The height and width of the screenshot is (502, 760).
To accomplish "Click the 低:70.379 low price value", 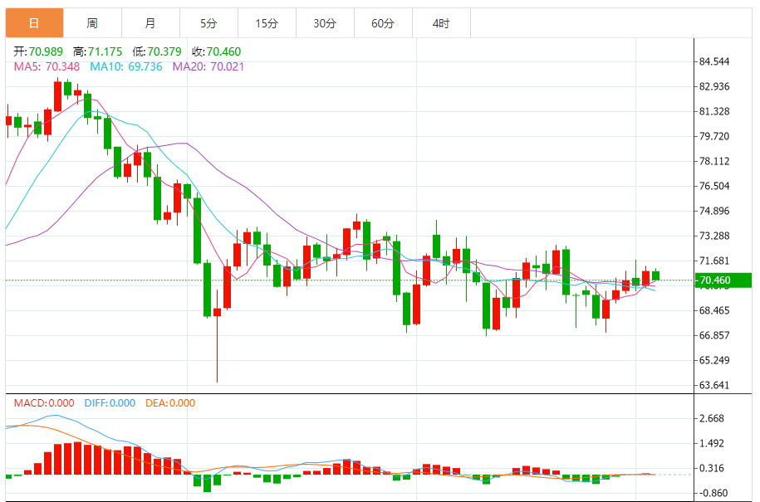I will (156, 51).
